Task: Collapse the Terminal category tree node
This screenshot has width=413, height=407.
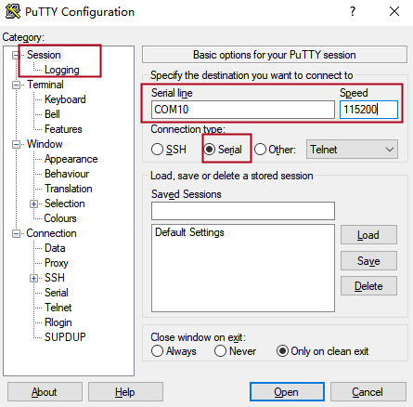Action: 16,85
